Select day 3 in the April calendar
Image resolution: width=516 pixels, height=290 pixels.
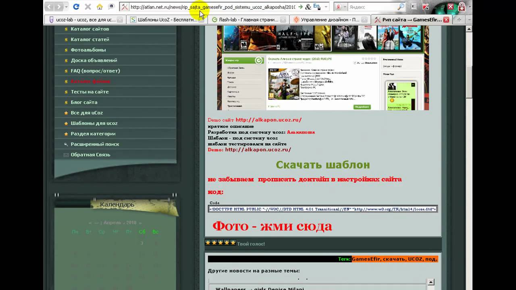click(141, 243)
